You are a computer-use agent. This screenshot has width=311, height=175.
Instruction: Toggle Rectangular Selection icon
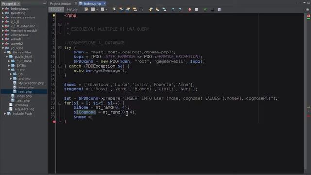(141, 9)
